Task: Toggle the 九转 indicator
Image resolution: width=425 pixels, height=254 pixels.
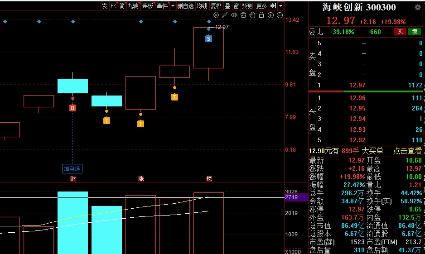Action: tap(133, 6)
